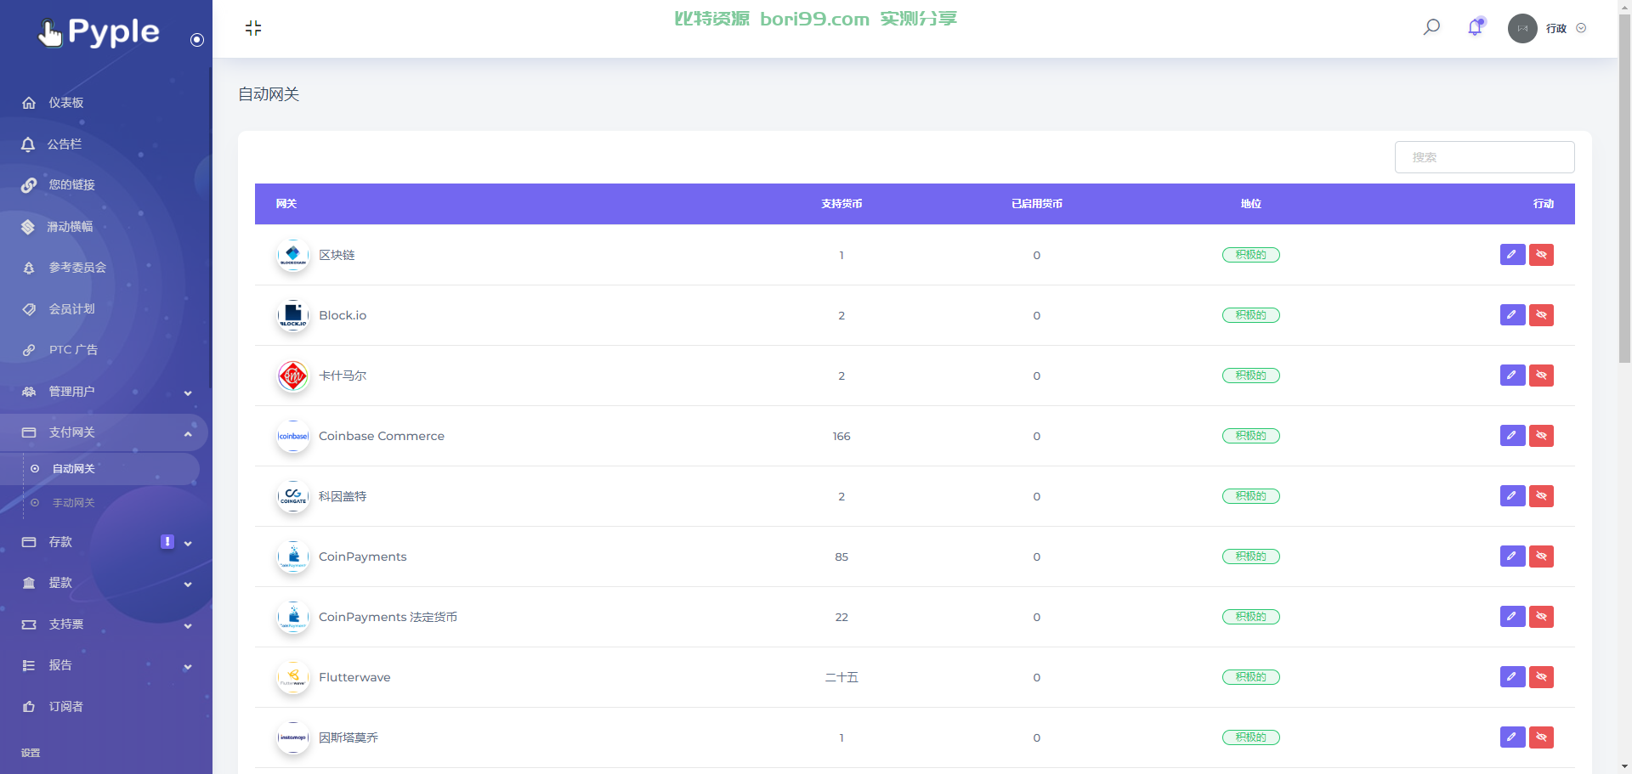Click the 存款 alert badge
This screenshot has width=1632, height=774.
pyautogui.click(x=167, y=541)
